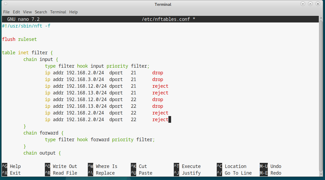Screen dimensions: 325x180
Task: Click the 'chain output {' line
Action: 42,153
